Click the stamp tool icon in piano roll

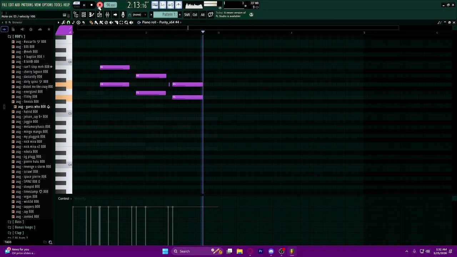click(78, 22)
